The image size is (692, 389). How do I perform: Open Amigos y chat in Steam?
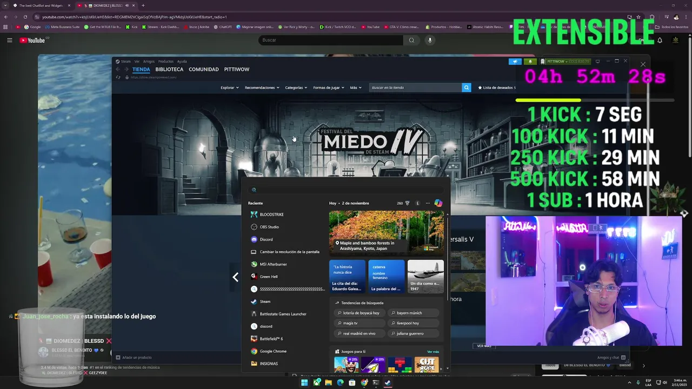click(x=611, y=357)
